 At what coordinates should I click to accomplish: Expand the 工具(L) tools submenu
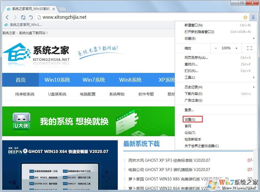pyautogui.click(x=190, y=78)
